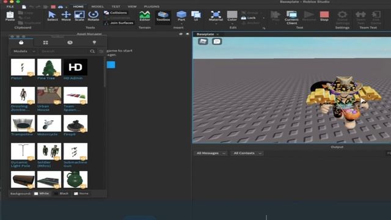
Task: Switch to the MODEL ribbon tab
Action: (98, 7)
